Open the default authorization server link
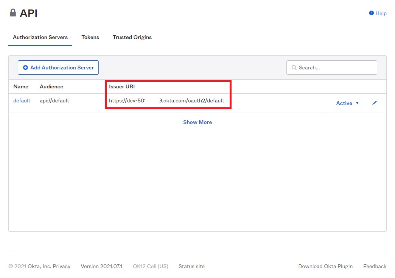Screen dimensions: 395x278 pos(22,101)
